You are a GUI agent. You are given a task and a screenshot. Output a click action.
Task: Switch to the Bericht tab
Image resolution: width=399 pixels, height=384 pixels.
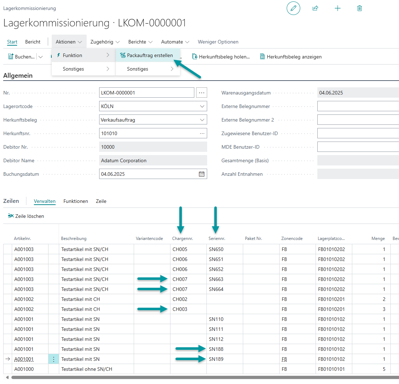coord(33,42)
